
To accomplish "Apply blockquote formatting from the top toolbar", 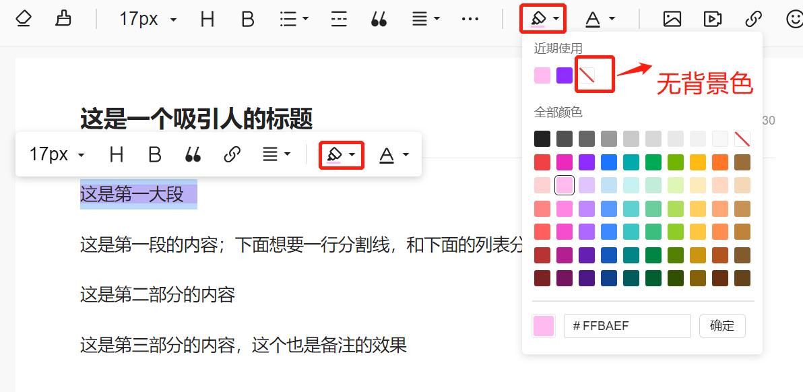I will [x=379, y=19].
